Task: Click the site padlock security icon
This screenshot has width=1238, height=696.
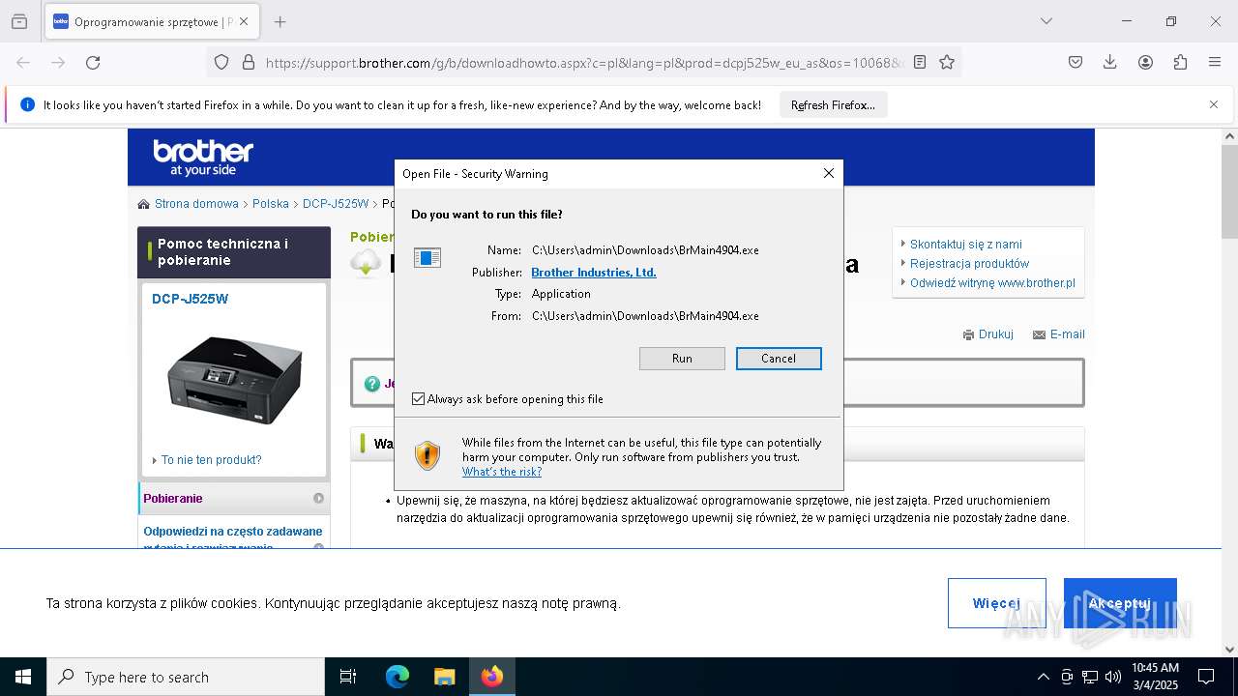Action: point(249,62)
